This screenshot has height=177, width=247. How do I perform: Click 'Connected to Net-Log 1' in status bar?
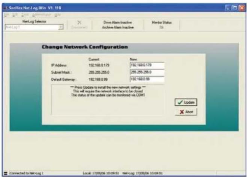tap(27, 173)
